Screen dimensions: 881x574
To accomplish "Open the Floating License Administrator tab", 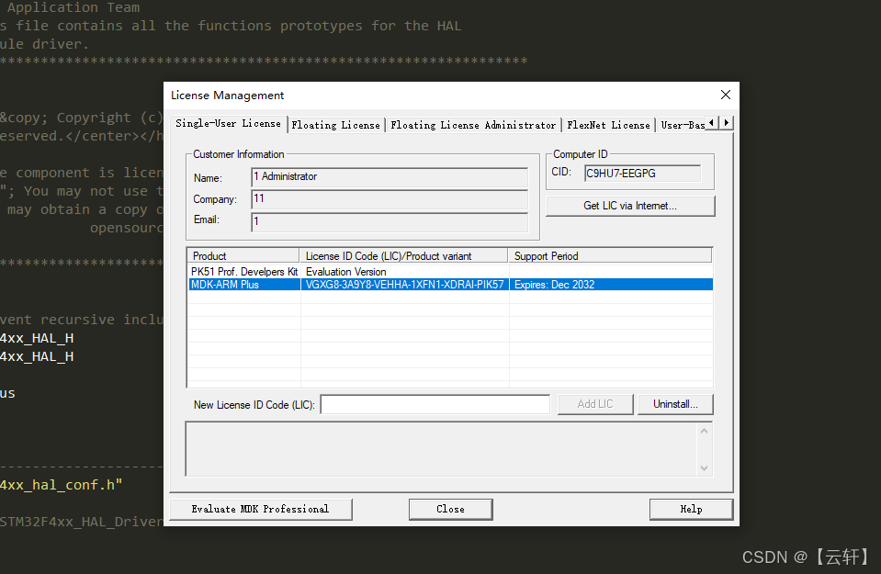I will 473,125.
